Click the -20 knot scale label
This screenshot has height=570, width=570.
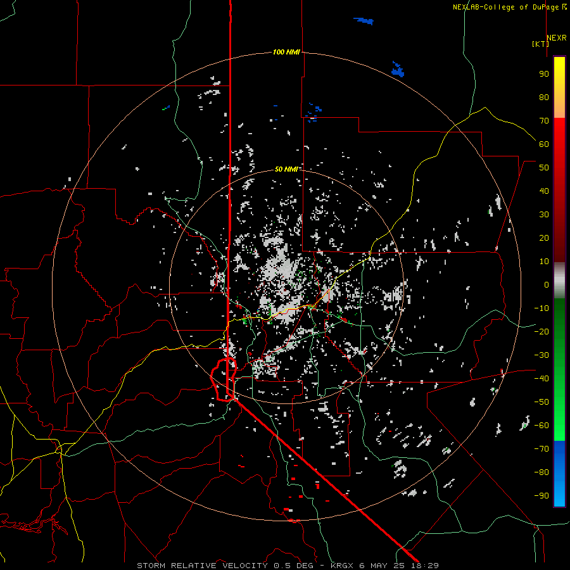[x=541, y=332]
